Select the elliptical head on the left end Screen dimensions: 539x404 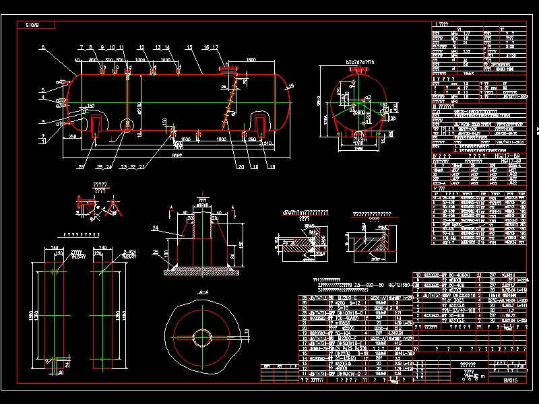(x=71, y=101)
